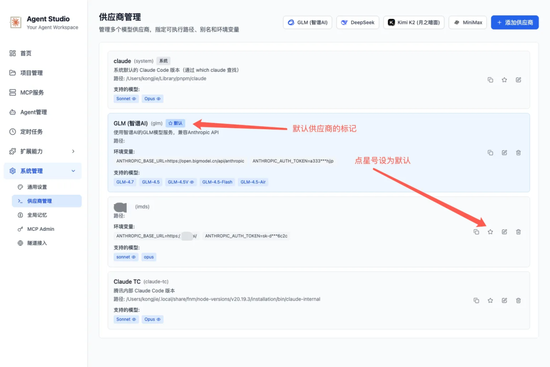The width and height of the screenshot is (550, 367).
Task: Copy the Claude TC provider
Action: click(x=476, y=300)
